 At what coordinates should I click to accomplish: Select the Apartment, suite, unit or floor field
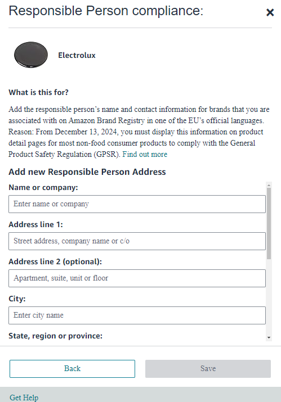(x=137, y=278)
